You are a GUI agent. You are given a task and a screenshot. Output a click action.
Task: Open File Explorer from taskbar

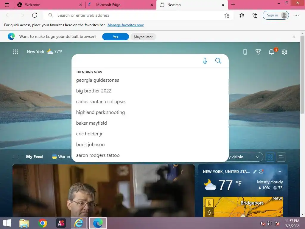(x=24, y=223)
